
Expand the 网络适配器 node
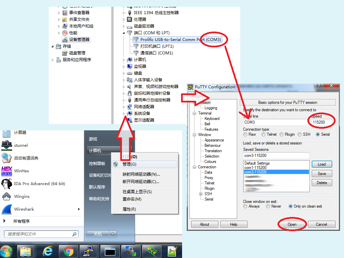click(x=124, y=107)
